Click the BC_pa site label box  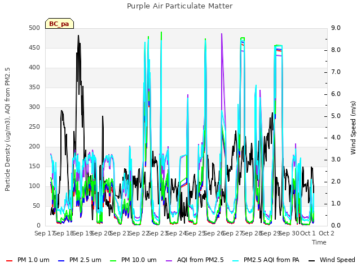(59, 24)
